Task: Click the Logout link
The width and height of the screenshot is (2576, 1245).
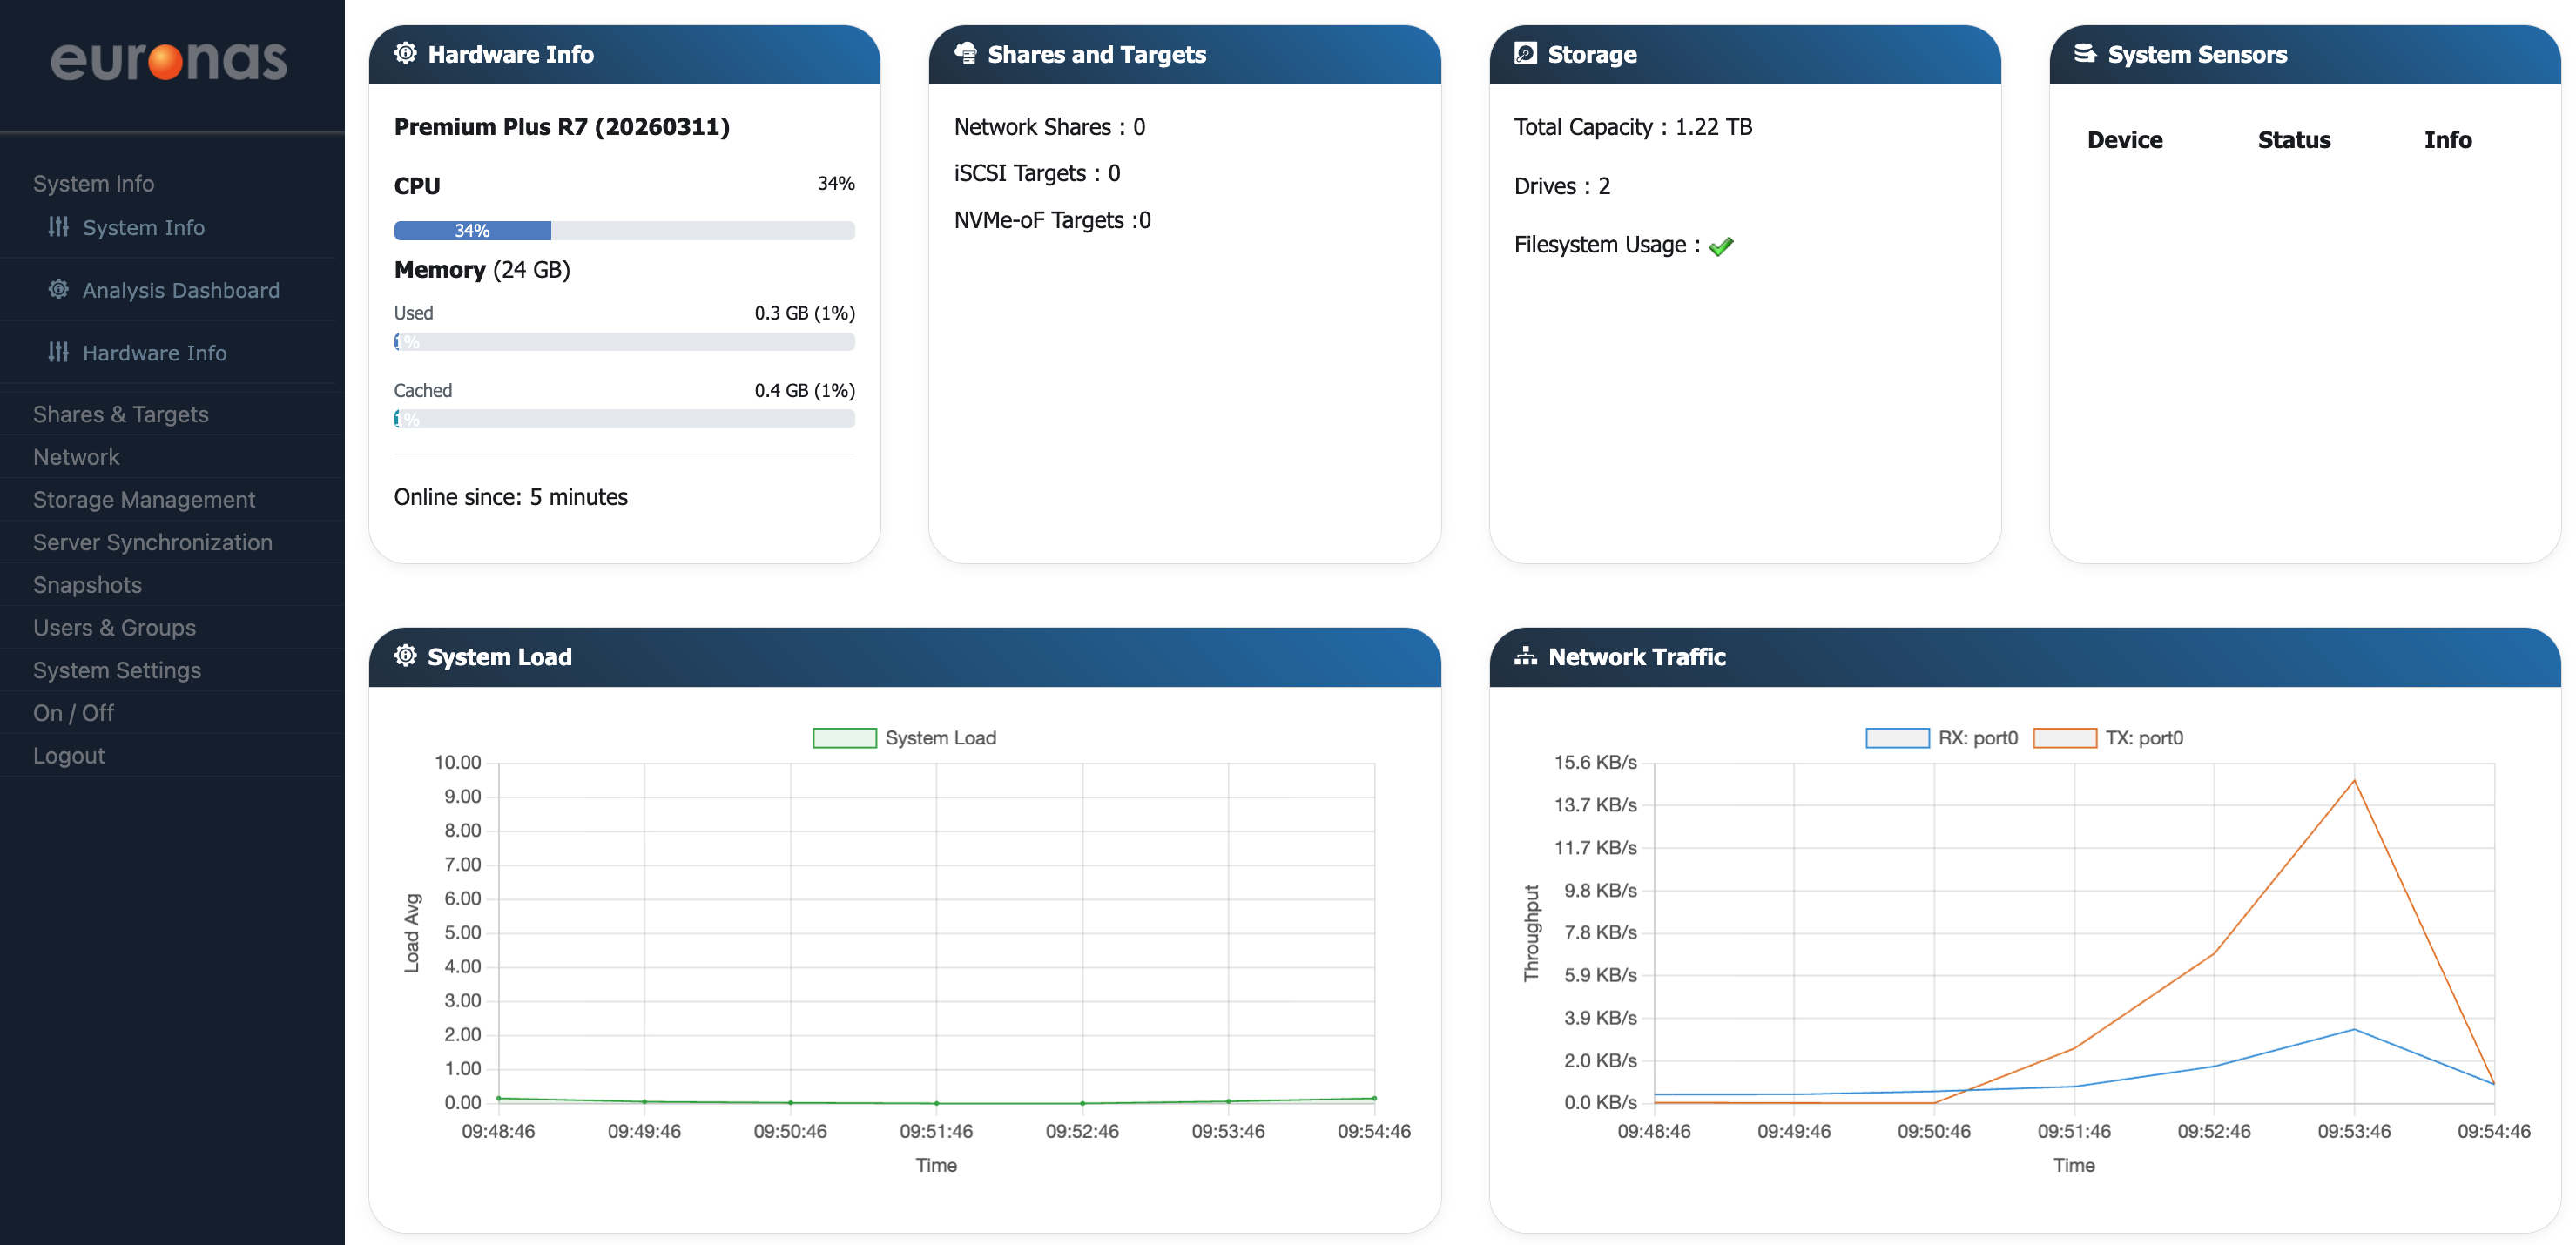Action: (x=68, y=755)
